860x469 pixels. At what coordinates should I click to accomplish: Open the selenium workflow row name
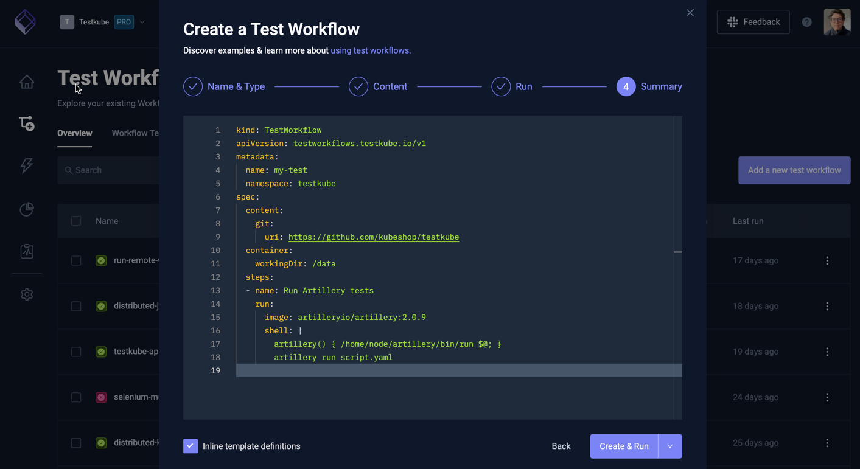tap(136, 397)
